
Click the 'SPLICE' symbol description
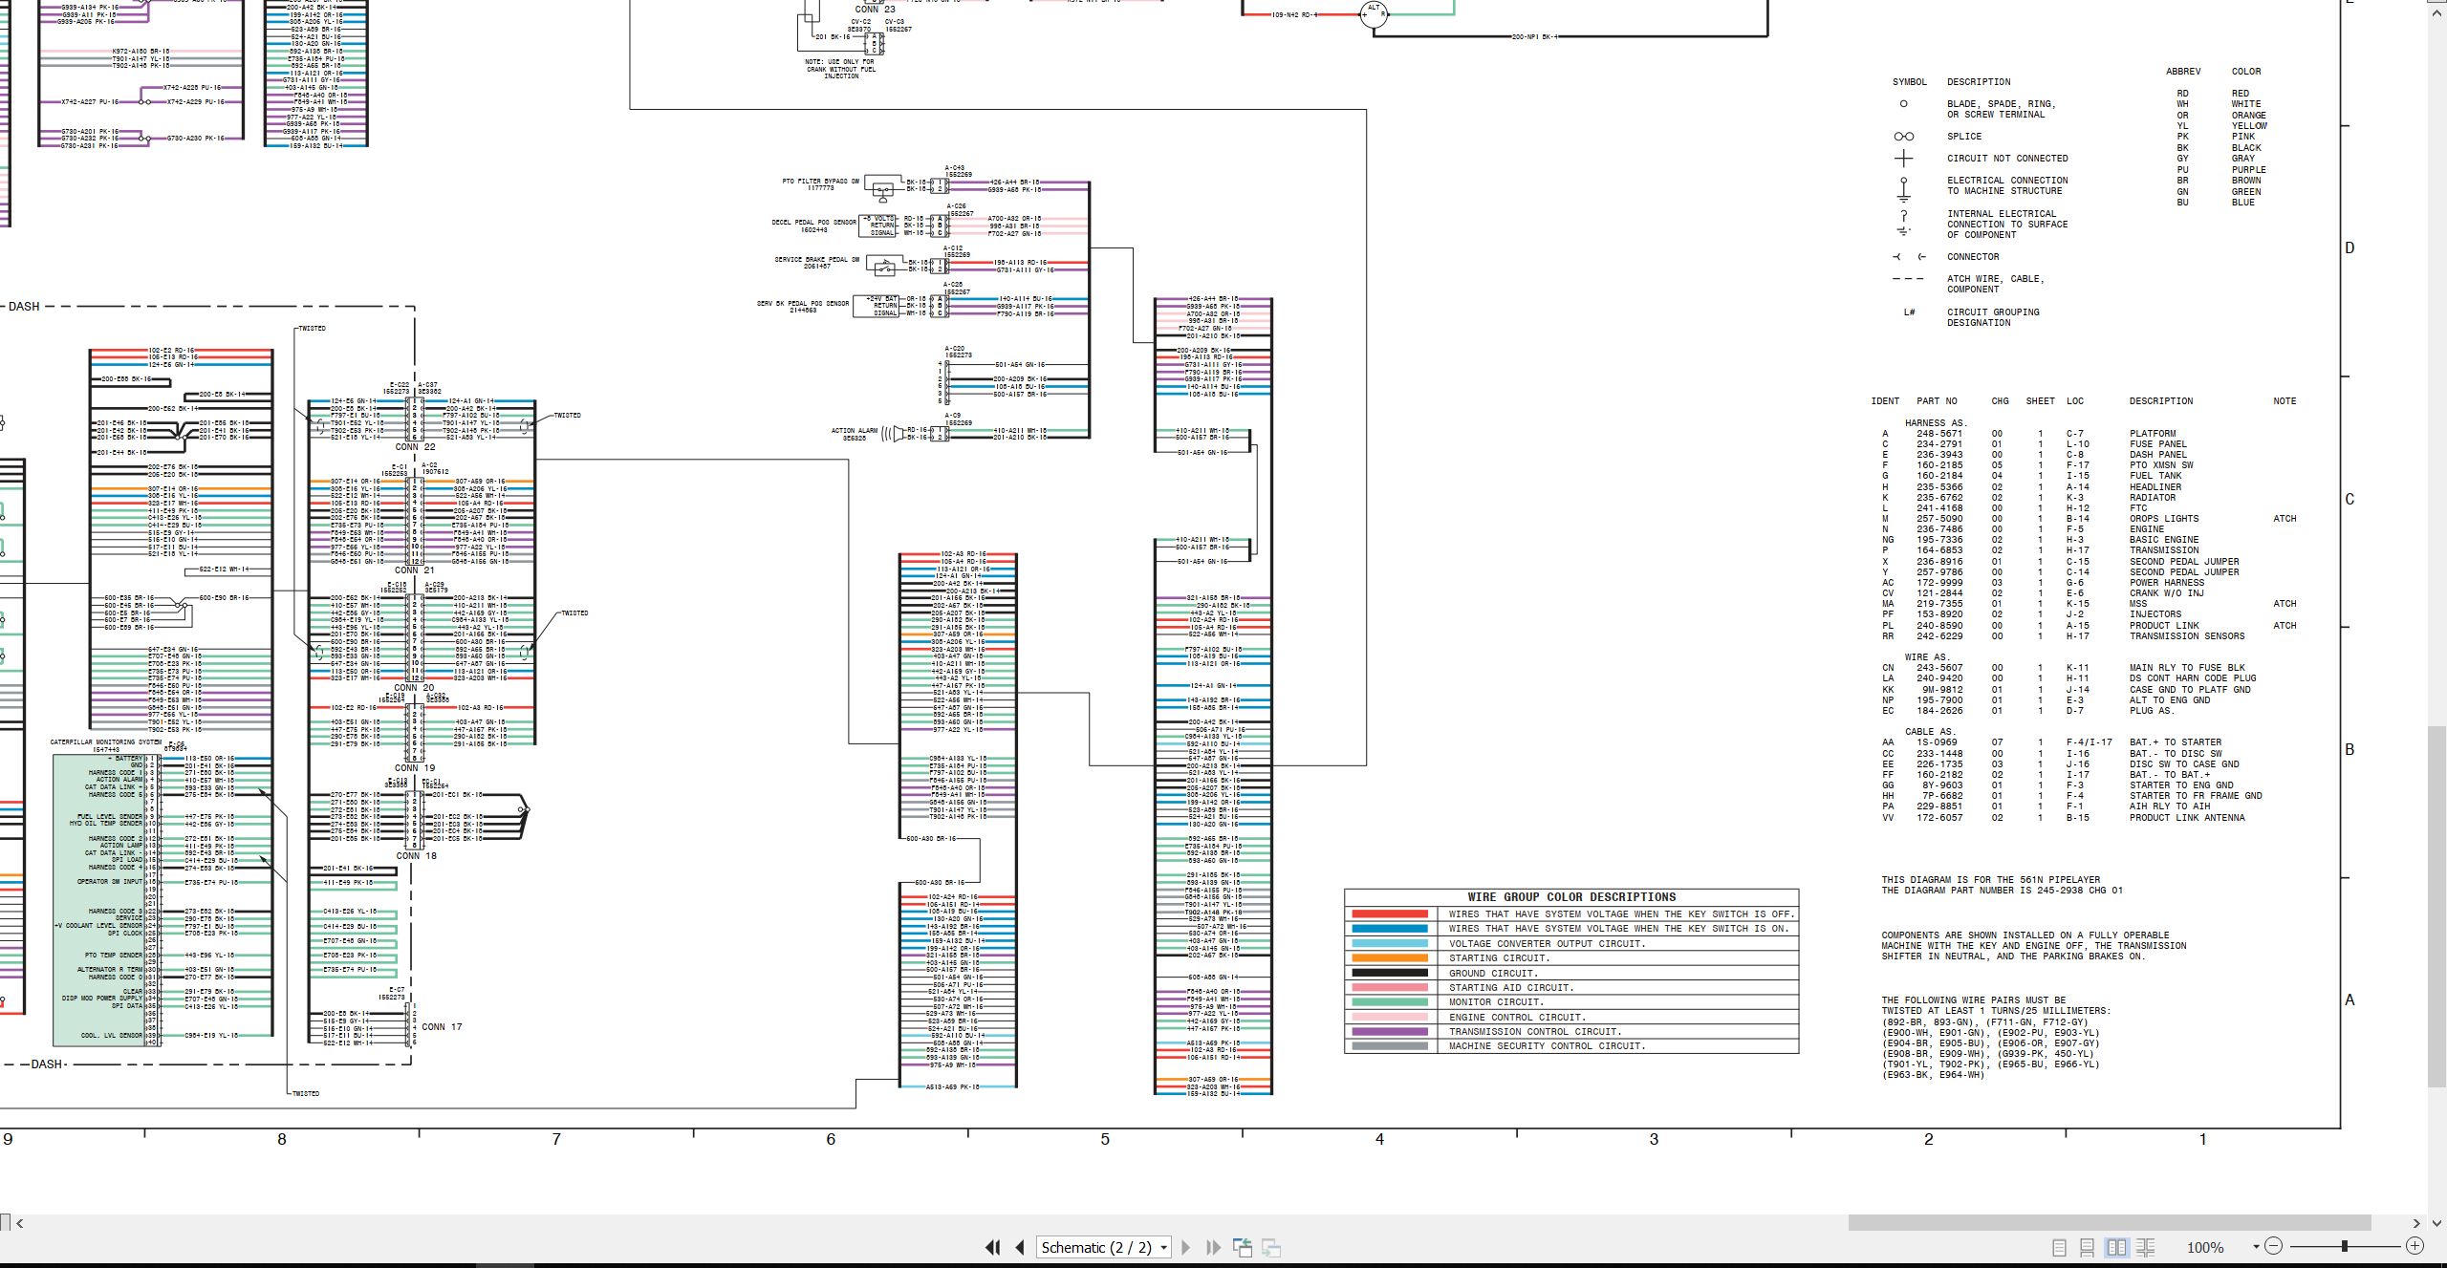click(x=1964, y=137)
